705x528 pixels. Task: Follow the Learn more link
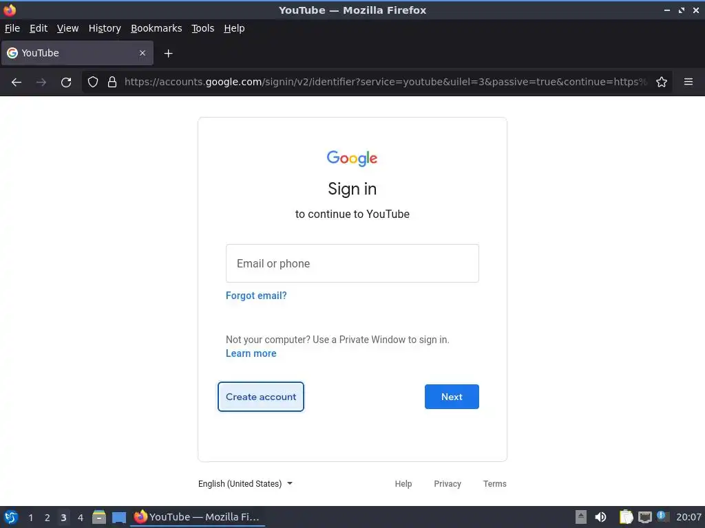(x=251, y=353)
